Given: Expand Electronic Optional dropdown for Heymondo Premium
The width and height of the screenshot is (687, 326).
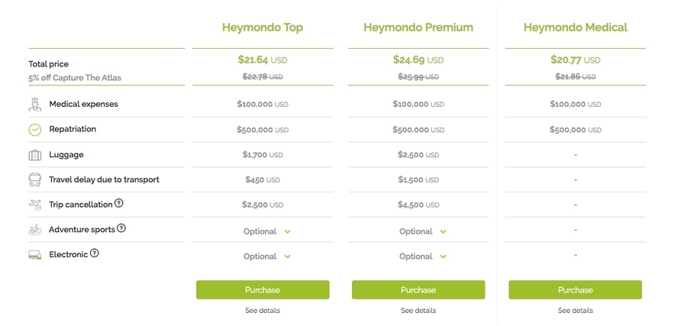Looking at the screenshot, I should tap(423, 257).
